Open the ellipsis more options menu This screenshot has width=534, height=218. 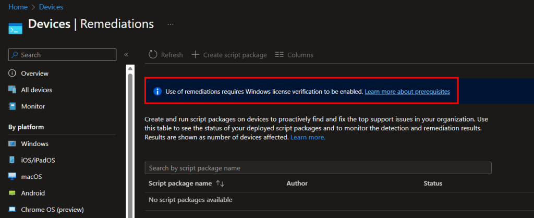click(171, 25)
